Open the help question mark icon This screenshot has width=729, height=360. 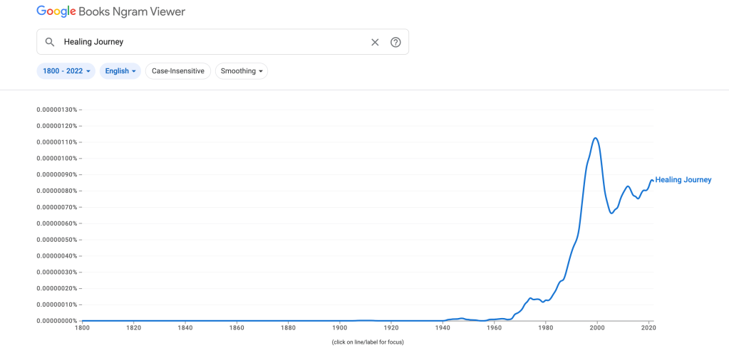point(395,42)
